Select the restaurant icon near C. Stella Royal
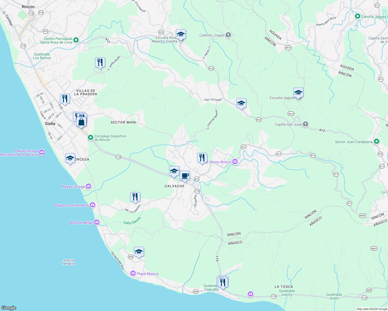The image size is (388, 311). click(x=100, y=62)
